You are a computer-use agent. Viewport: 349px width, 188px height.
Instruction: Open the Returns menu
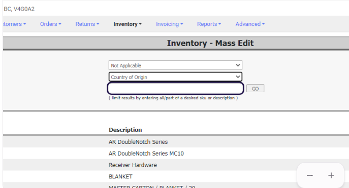(87, 24)
